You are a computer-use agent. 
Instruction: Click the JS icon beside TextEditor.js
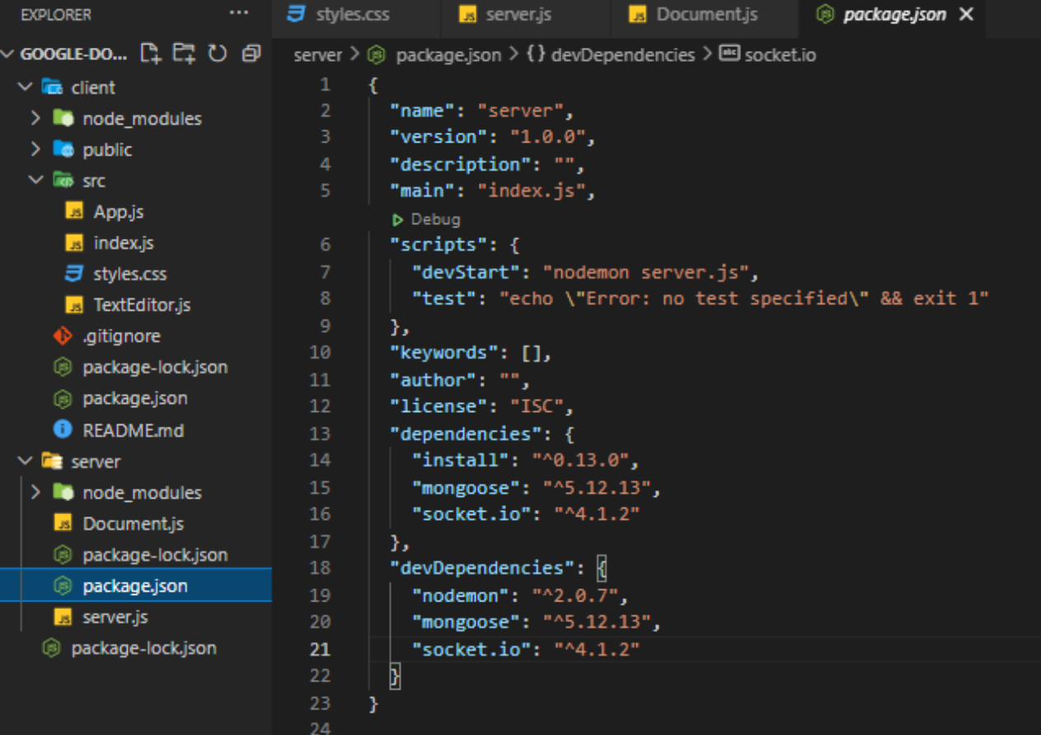74,305
